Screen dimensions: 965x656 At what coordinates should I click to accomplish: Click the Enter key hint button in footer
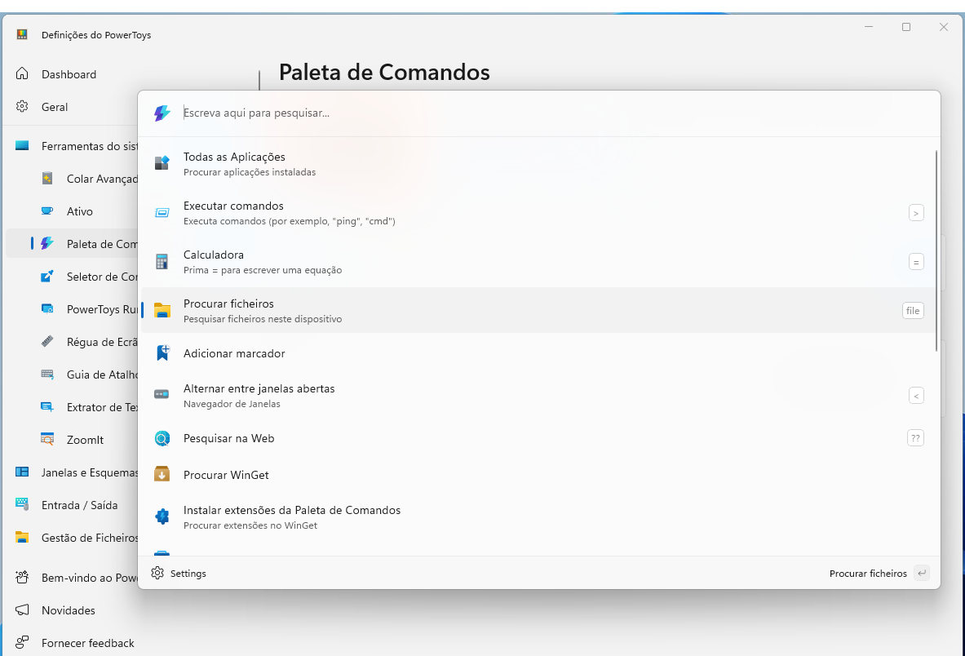coord(921,573)
